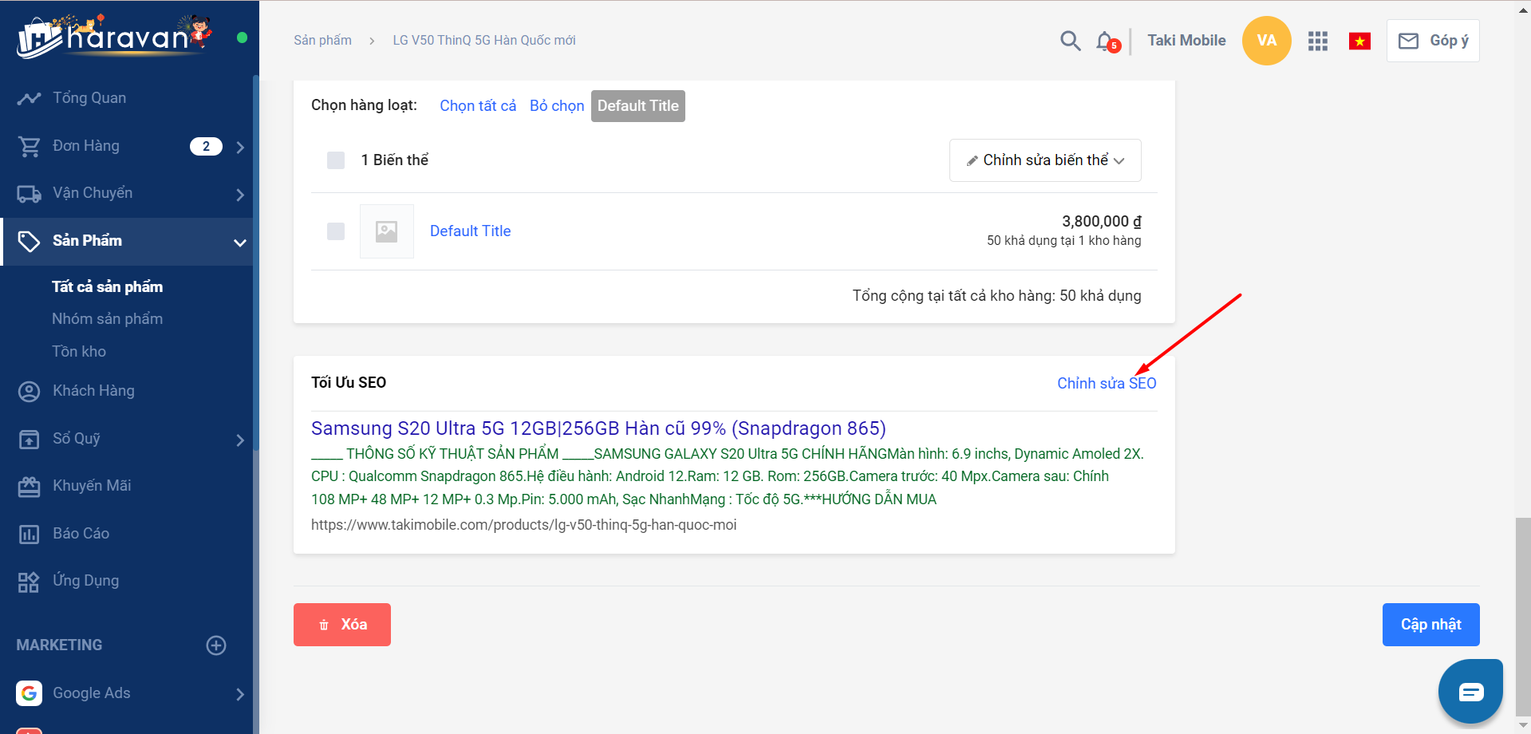Click the Ứng Dụng apps icon
The image size is (1531, 734).
coord(29,582)
